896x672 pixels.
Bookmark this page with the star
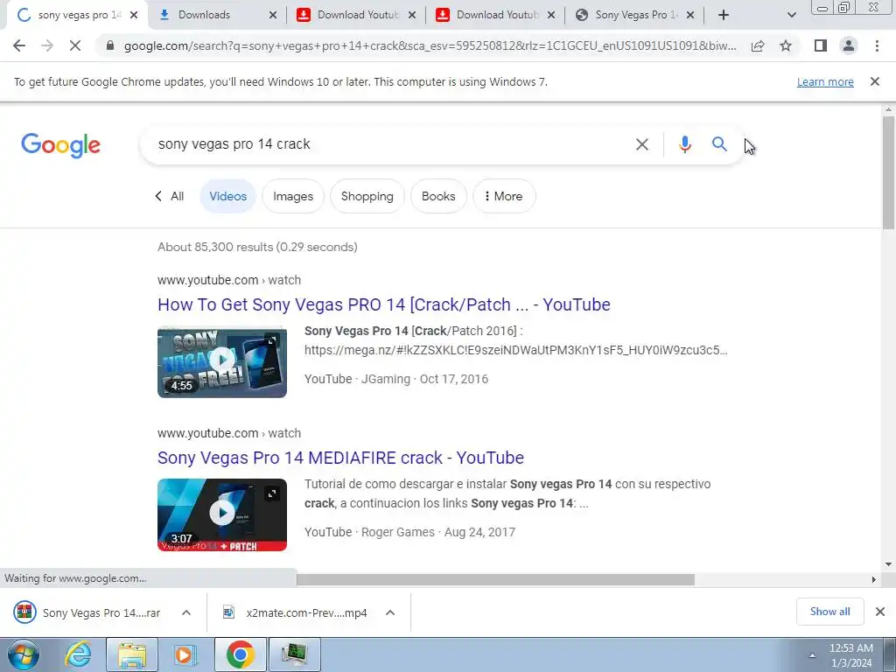tap(786, 45)
